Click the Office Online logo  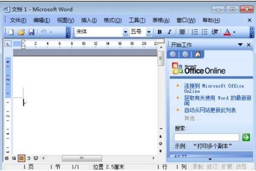pyautogui.click(x=198, y=69)
